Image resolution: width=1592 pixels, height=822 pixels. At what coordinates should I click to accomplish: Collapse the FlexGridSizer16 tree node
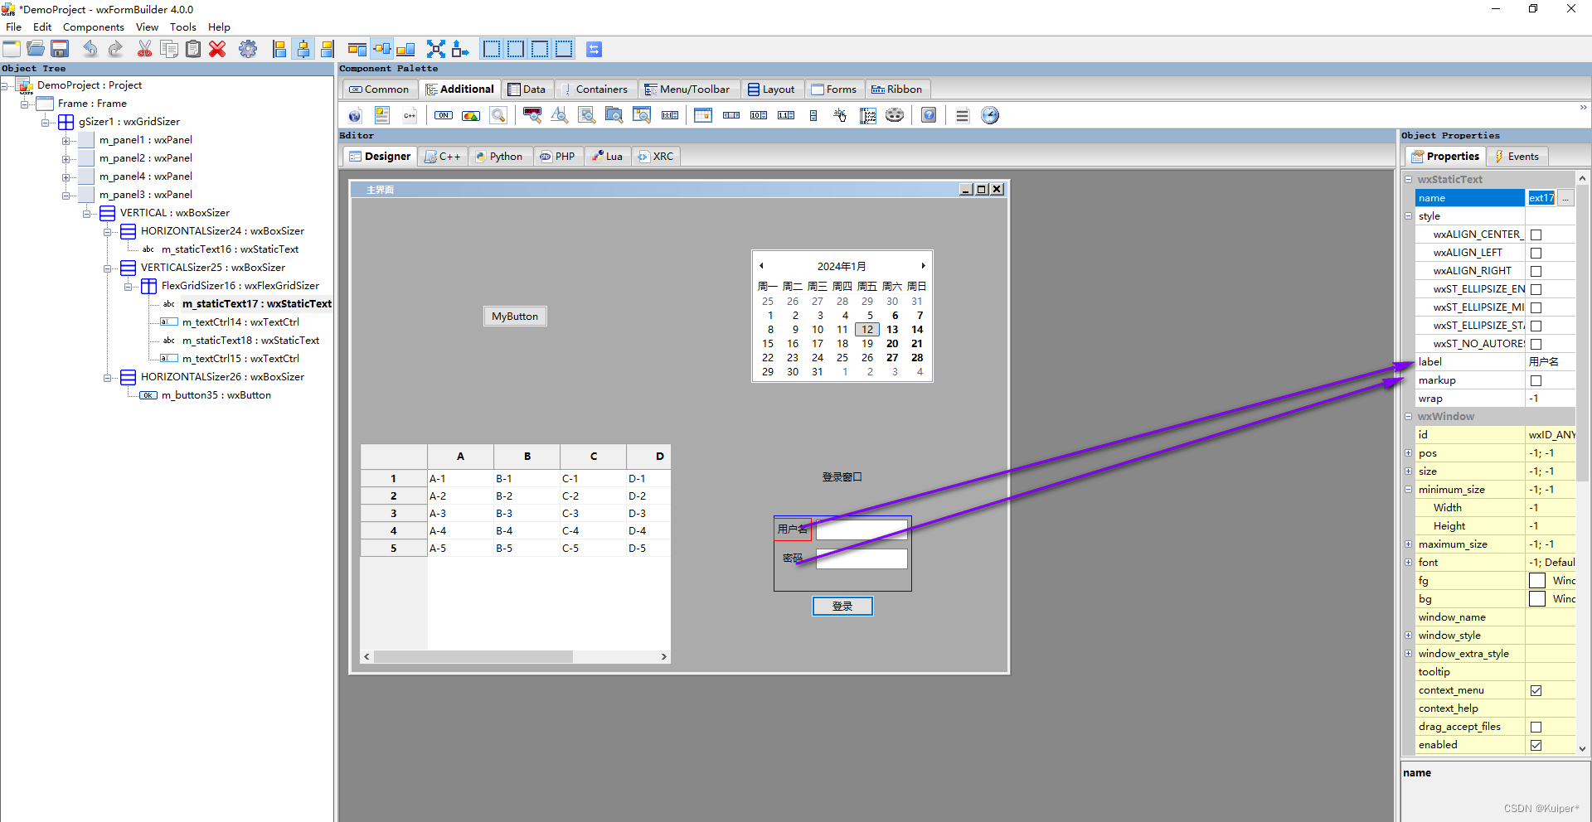(x=129, y=286)
